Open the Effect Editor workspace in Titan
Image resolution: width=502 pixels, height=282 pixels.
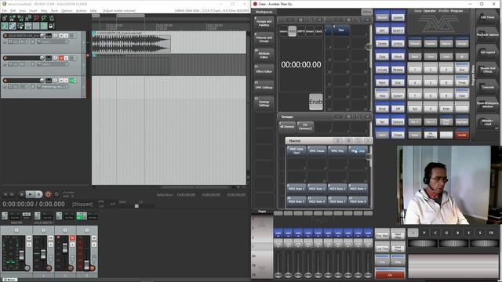click(x=264, y=71)
